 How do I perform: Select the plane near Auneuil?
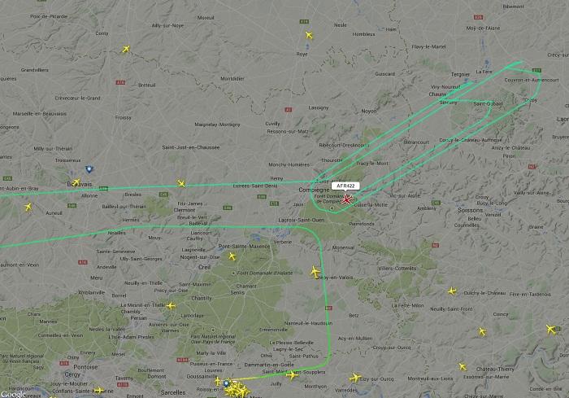point(28,208)
